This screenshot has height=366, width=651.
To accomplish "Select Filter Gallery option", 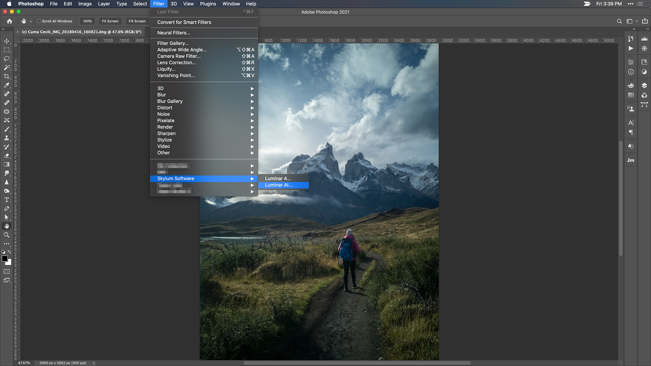I will point(172,43).
